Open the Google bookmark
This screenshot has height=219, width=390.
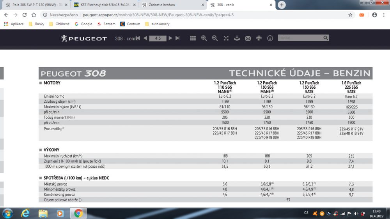[x=83, y=24]
